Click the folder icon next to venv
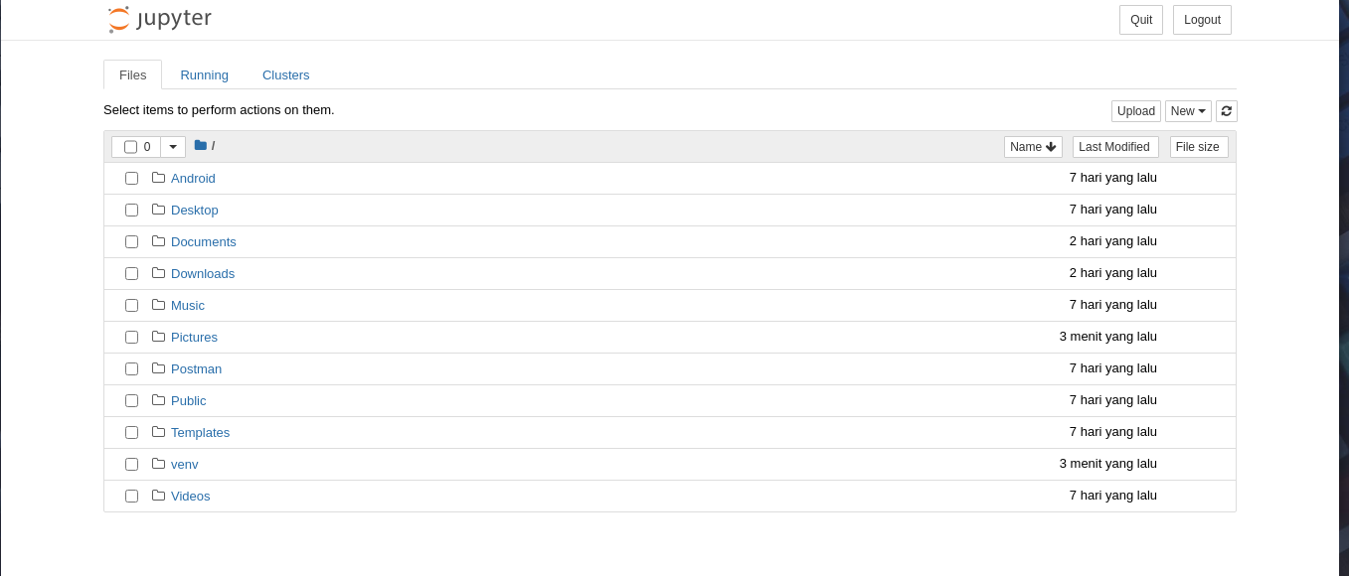The height and width of the screenshot is (576, 1349). tap(158, 464)
